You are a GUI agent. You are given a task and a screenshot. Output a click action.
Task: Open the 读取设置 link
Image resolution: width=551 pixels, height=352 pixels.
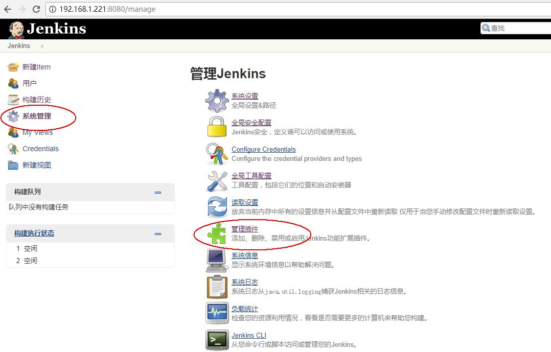[x=244, y=202]
